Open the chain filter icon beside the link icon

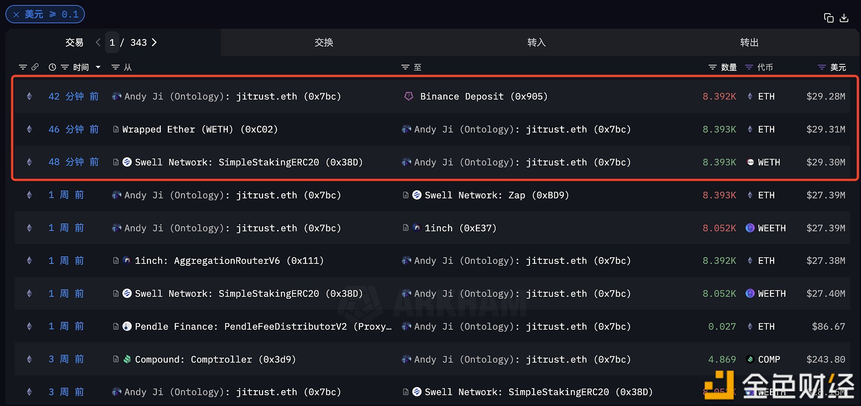pyautogui.click(x=23, y=67)
